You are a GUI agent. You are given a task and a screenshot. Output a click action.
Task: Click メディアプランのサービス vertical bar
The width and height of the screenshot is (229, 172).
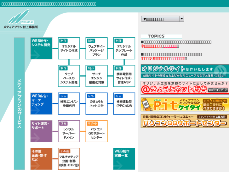19,104
